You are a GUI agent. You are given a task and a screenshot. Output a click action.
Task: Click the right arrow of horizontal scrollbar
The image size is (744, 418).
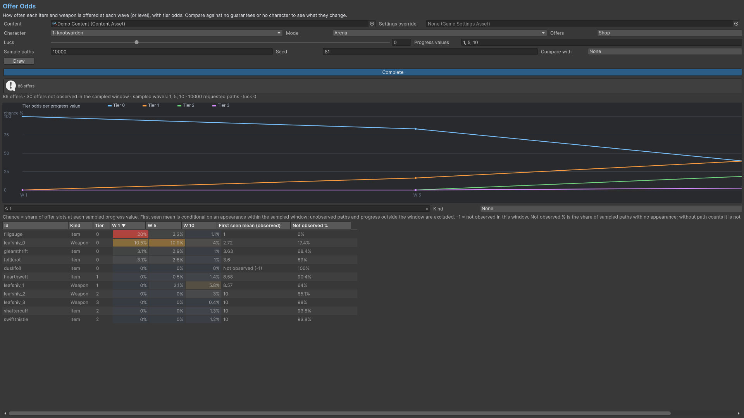739,413
